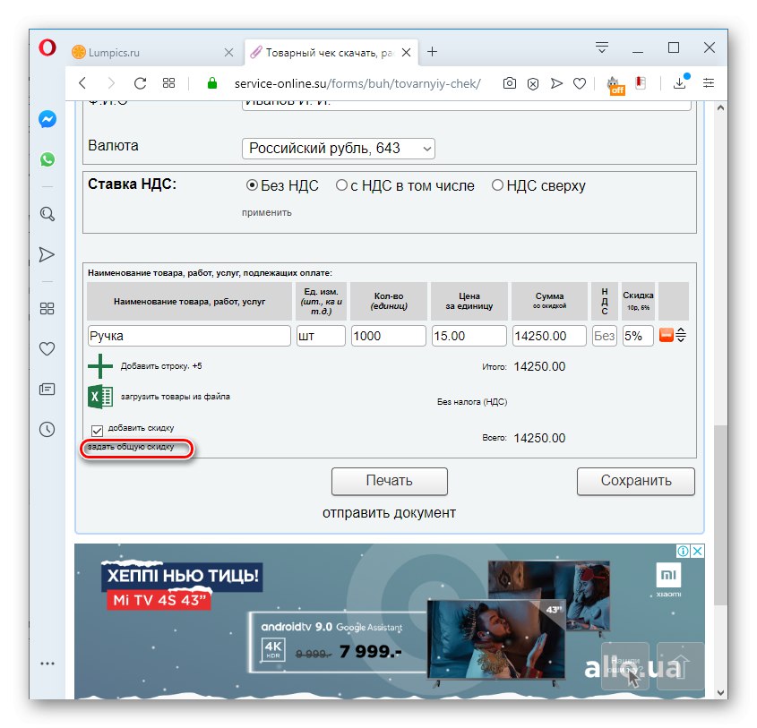
Task: Open a new browser tab
Action: pyautogui.click(x=432, y=52)
